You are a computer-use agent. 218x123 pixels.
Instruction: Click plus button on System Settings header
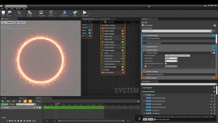[214, 36]
